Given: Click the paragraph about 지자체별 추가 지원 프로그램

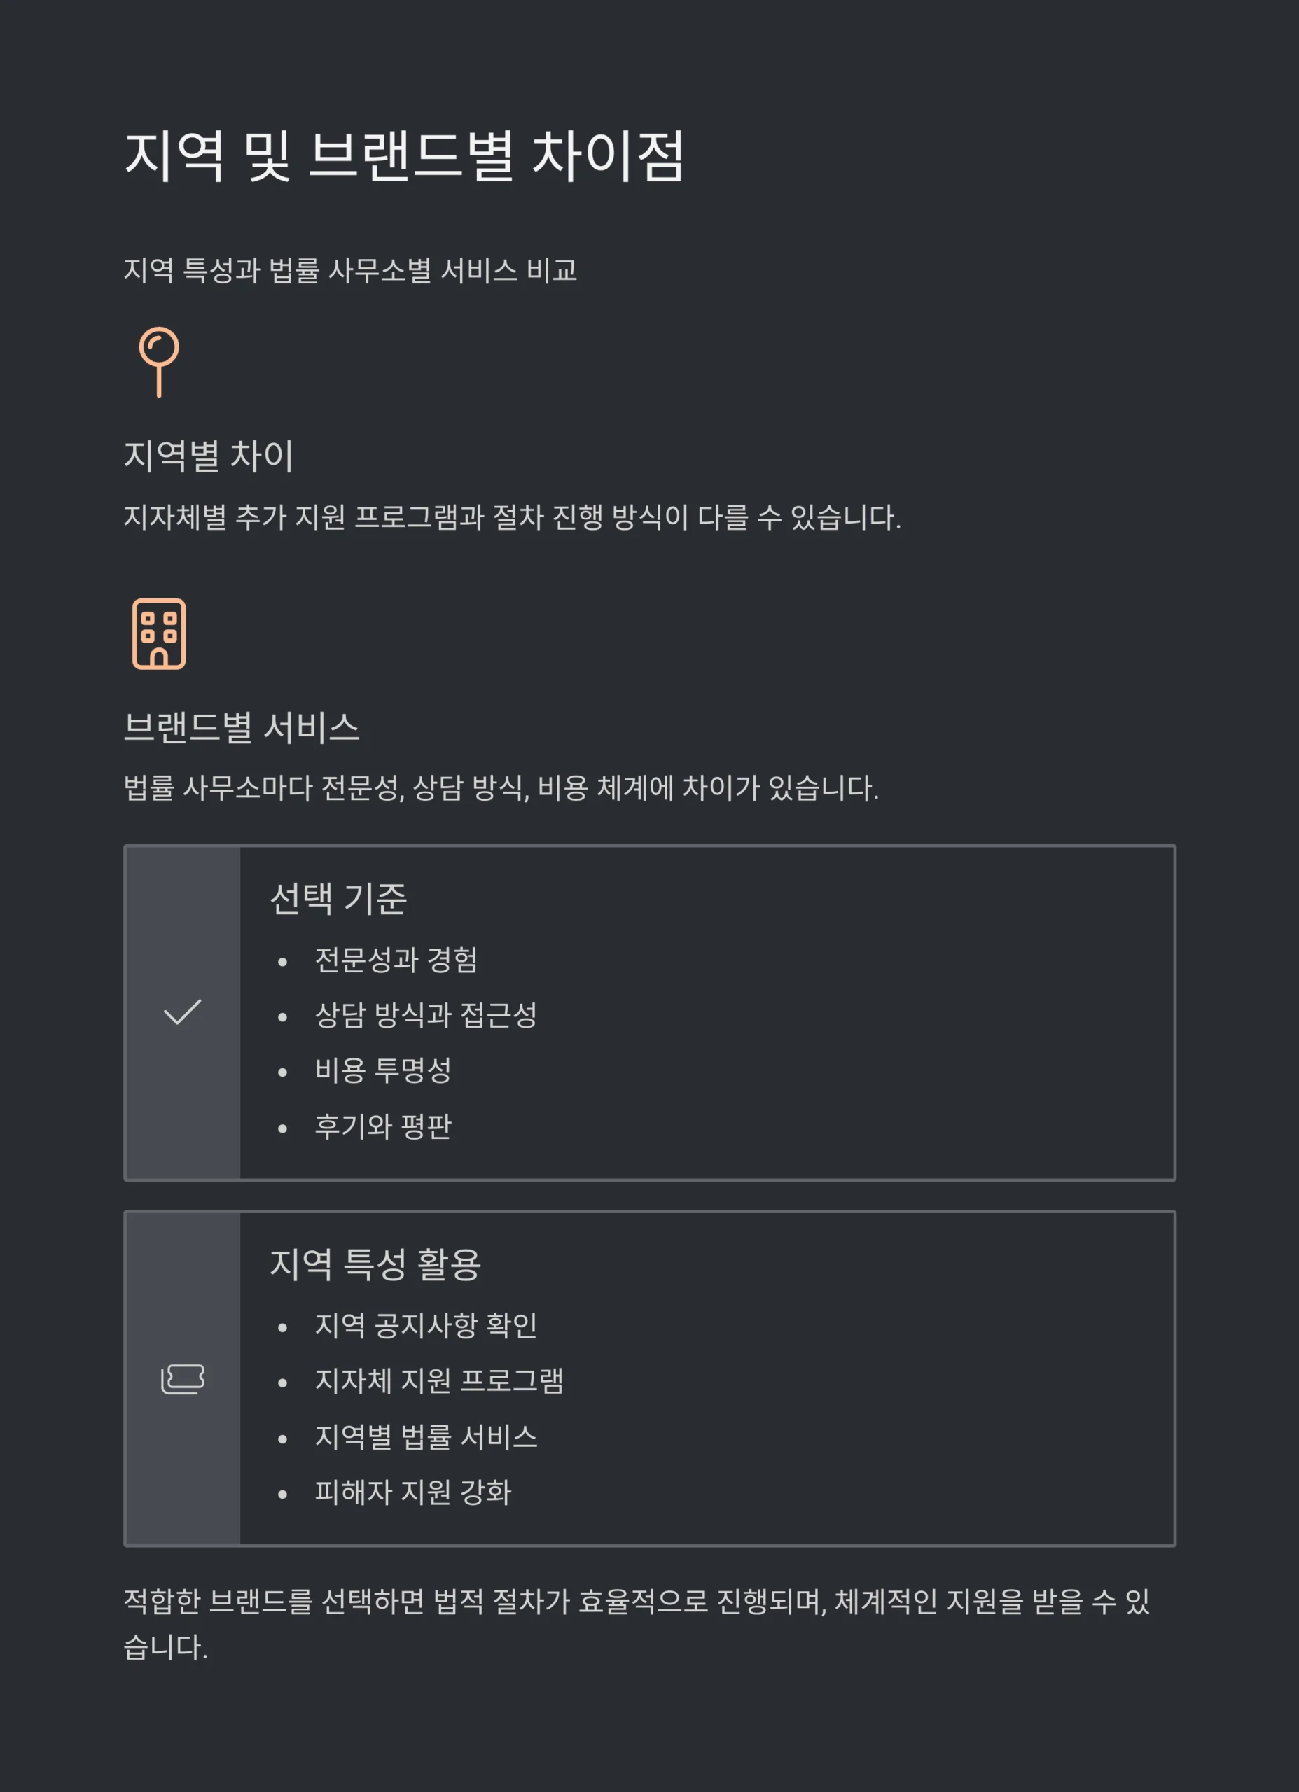Looking at the screenshot, I should click(x=513, y=517).
